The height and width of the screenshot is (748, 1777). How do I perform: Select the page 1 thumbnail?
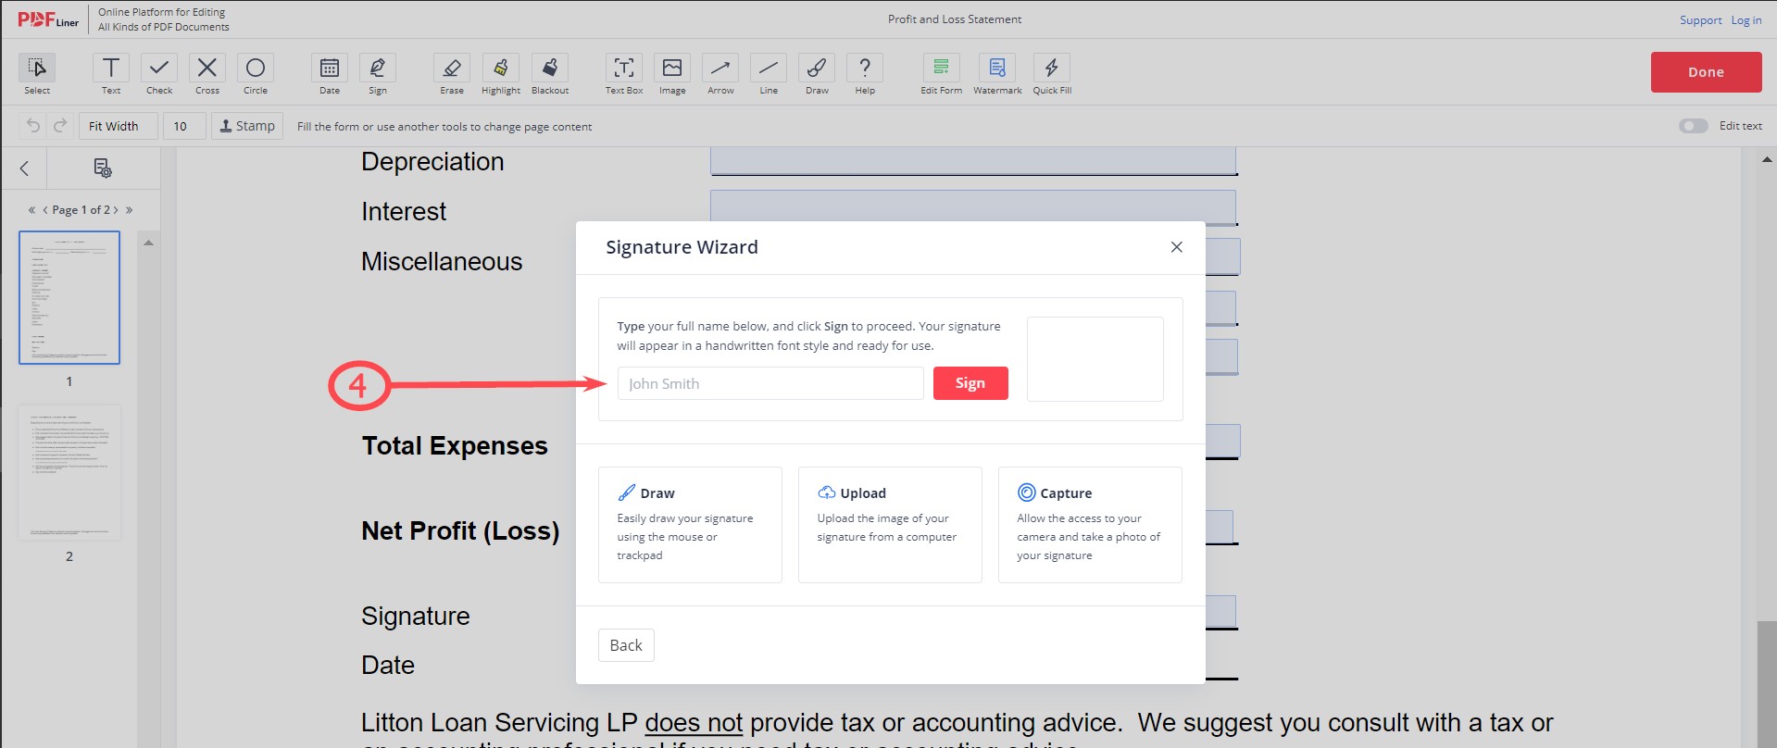(x=69, y=297)
